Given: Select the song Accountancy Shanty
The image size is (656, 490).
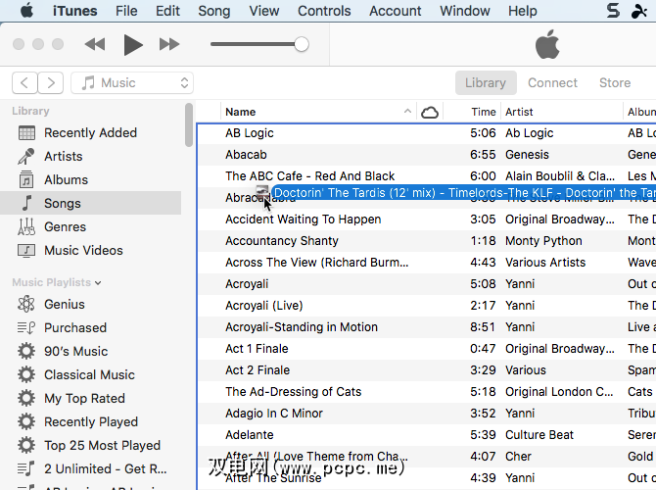Looking at the screenshot, I should [x=282, y=241].
